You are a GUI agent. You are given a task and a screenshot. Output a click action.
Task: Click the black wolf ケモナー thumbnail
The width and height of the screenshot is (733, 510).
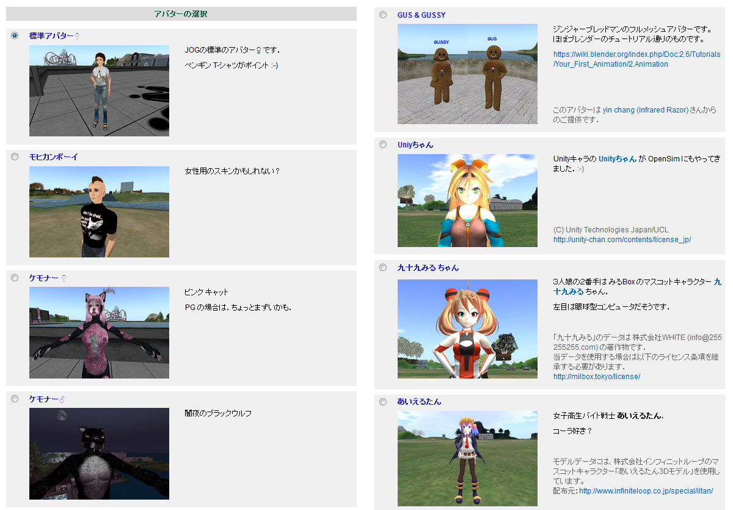[99, 454]
